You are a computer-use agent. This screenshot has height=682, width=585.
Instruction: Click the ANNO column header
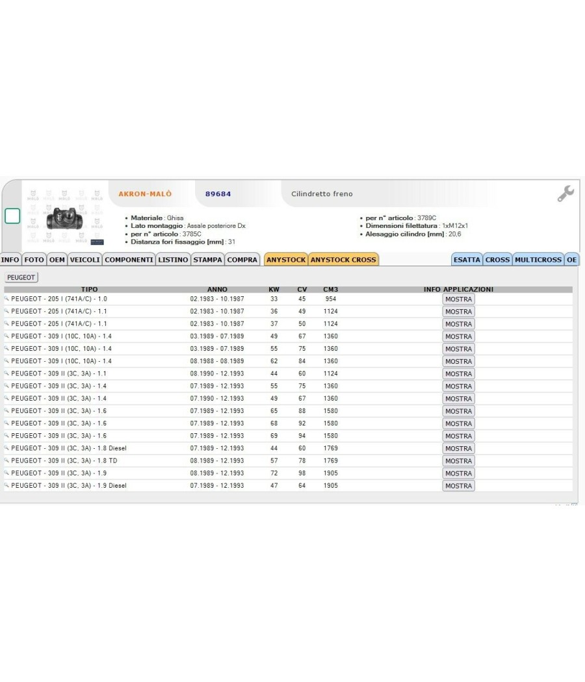pos(217,289)
